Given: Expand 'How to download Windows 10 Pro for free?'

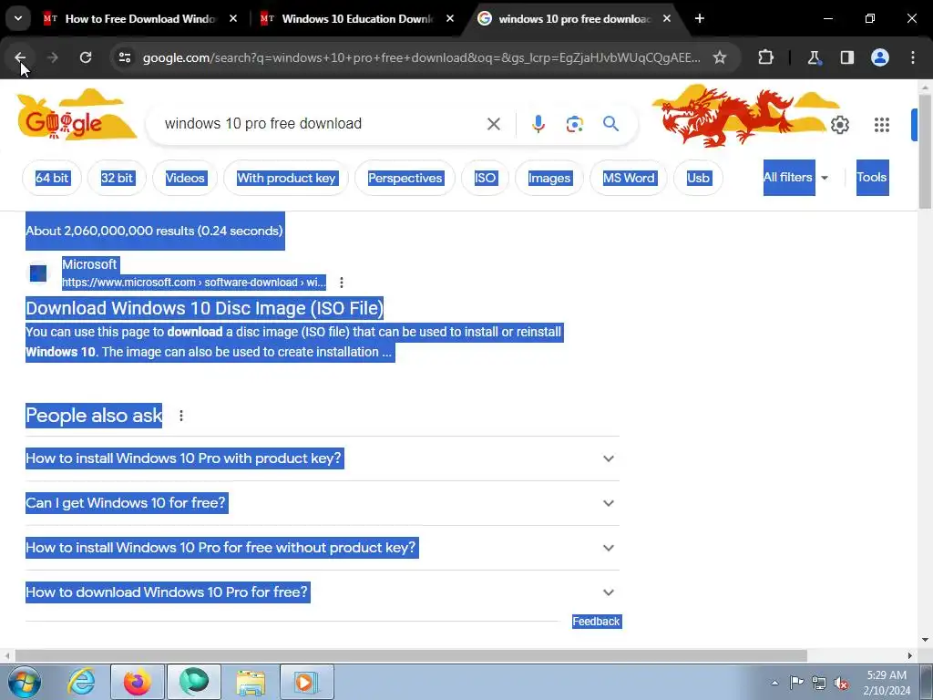Looking at the screenshot, I should 322,592.
